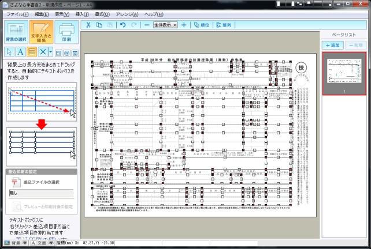The image size is (371, 249).
Task: Paste with the greyed paste icon
Action: [x=110, y=25]
